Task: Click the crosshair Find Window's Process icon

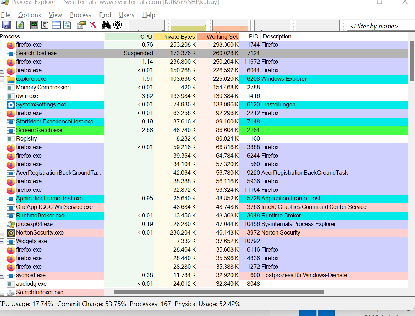Action: click(118, 25)
